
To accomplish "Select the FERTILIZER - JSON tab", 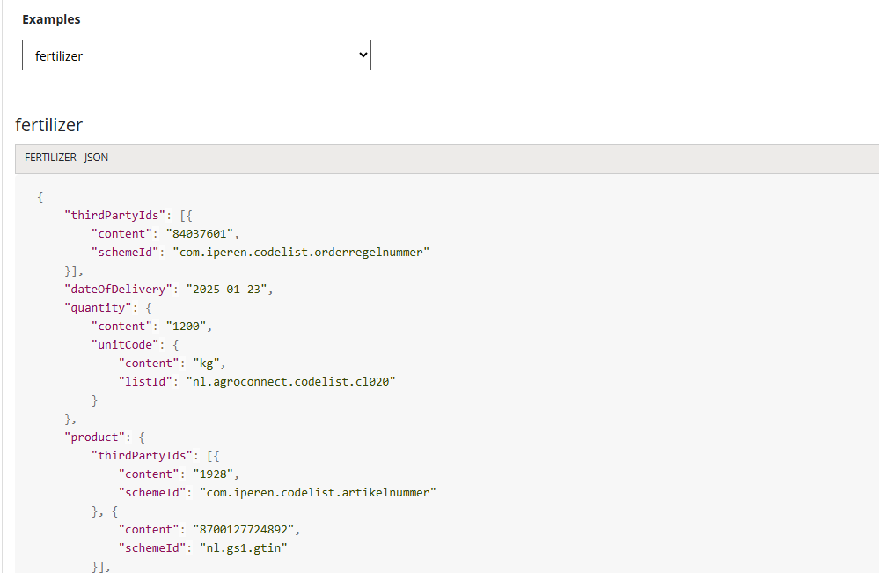I will point(67,158).
